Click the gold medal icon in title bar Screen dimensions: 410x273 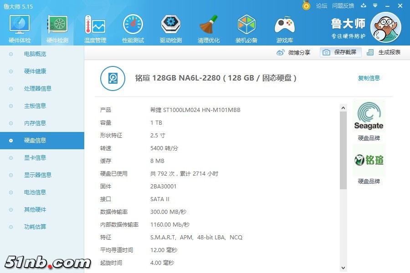click(306, 5)
